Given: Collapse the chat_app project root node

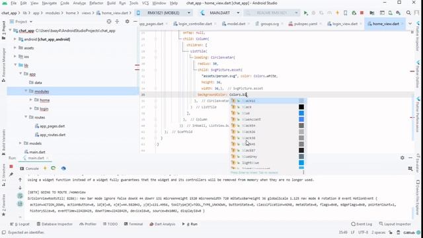Looking at the screenshot, I should (10, 30).
